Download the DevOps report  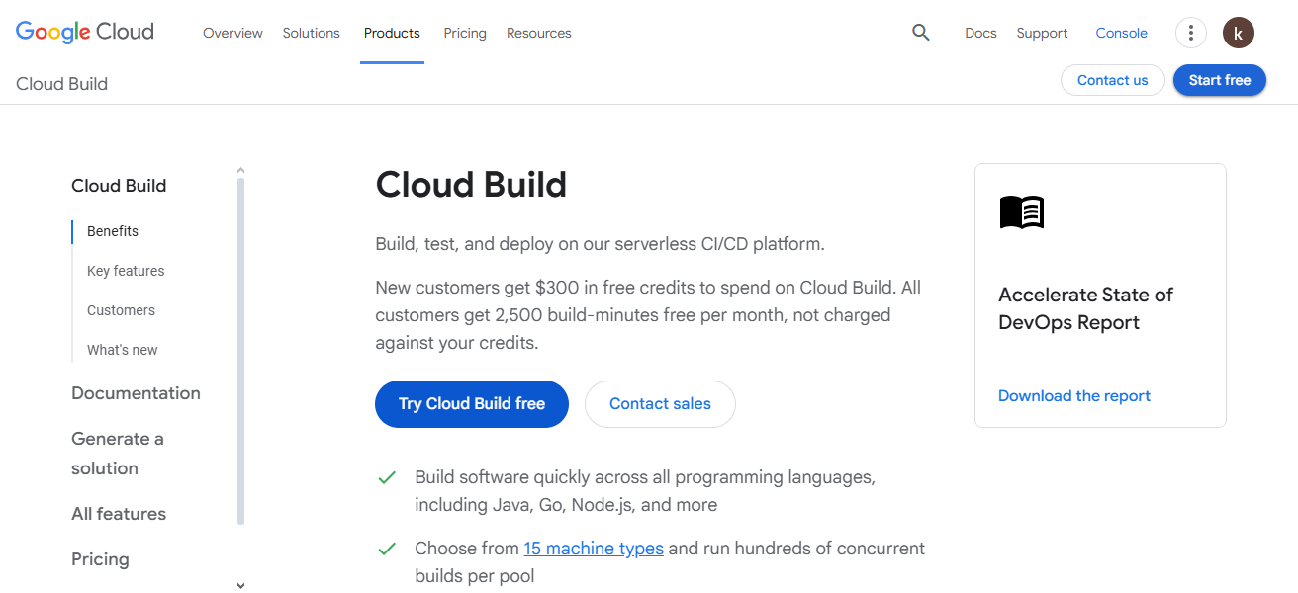(1074, 395)
